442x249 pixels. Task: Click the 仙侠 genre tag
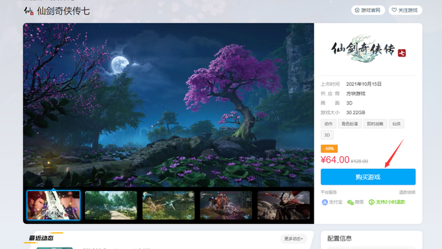point(396,124)
